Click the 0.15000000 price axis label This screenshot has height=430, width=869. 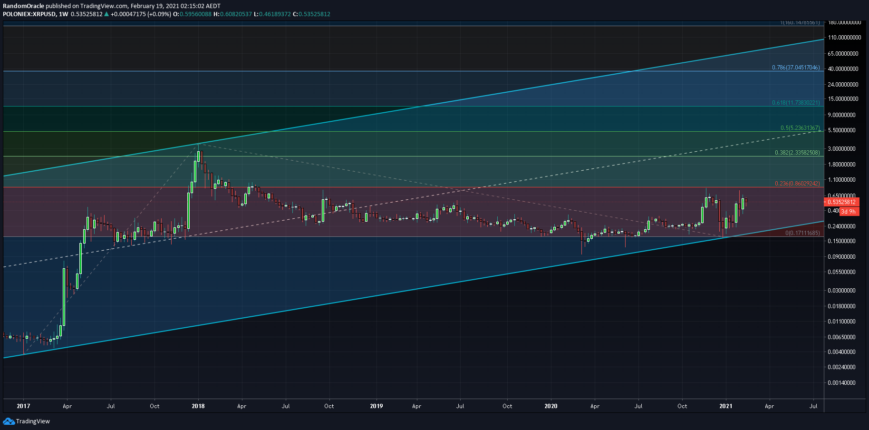[x=841, y=241]
